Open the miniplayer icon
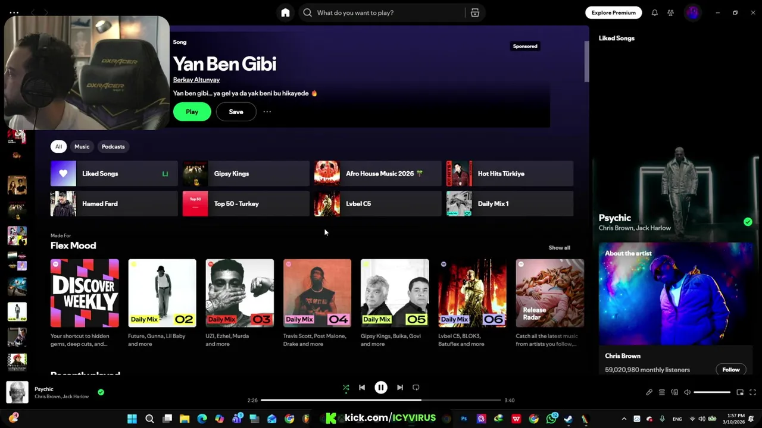This screenshot has width=762, height=428. 740,392
